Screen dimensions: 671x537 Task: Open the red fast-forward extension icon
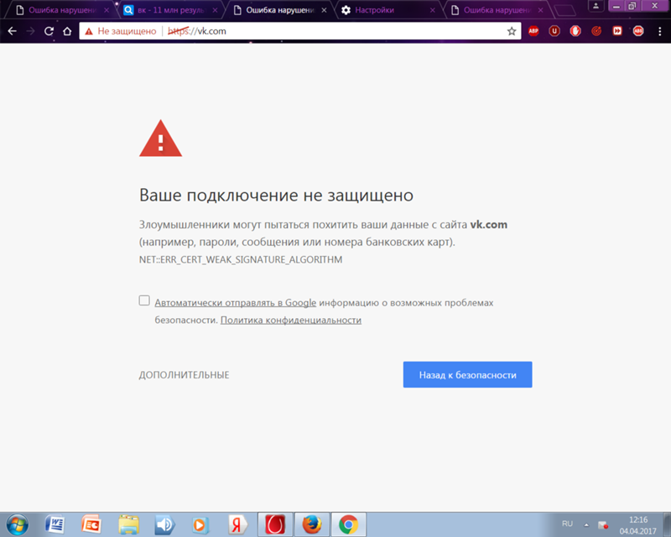point(617,31)
